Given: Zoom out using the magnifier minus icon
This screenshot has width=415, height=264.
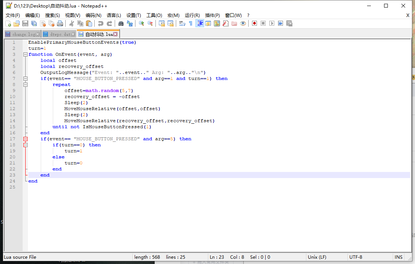Looking at the screenshot, I should pos(150,23).
